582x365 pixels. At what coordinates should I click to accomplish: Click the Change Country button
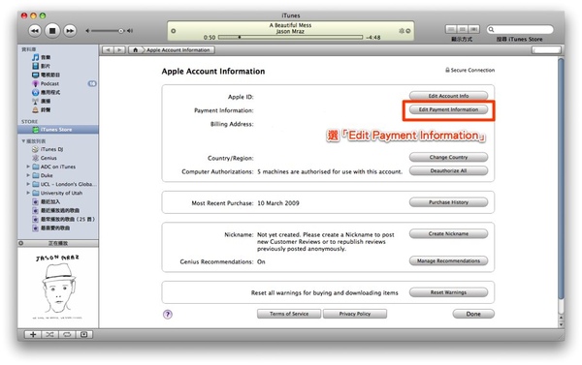[x=448, y=157]
